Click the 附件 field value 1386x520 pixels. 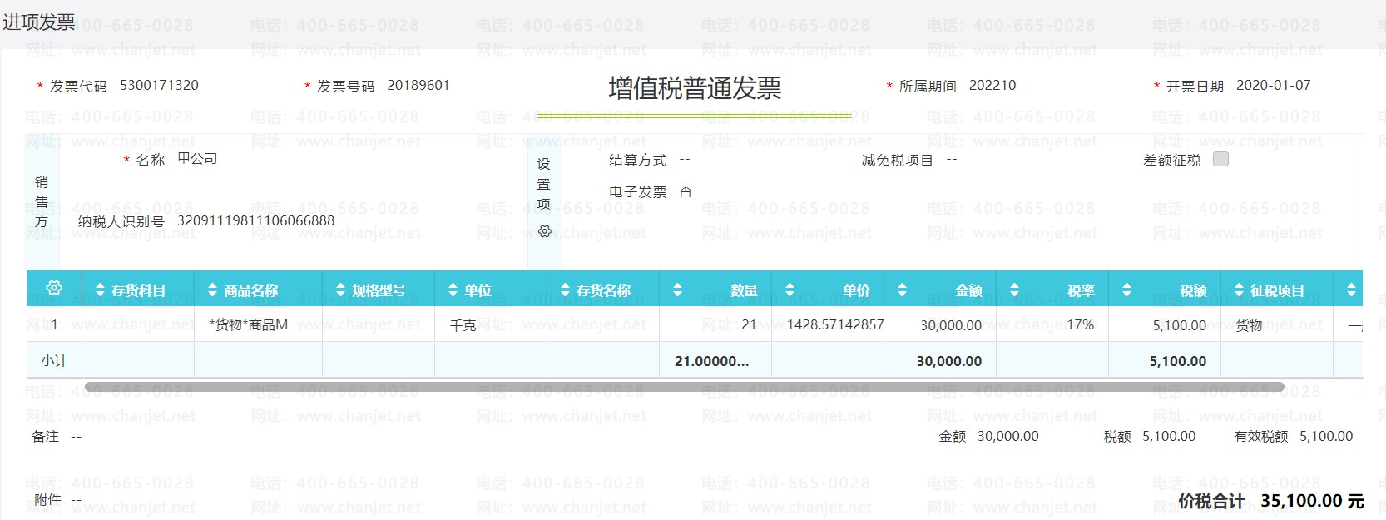pyautogui.click(x=76, y=499)
